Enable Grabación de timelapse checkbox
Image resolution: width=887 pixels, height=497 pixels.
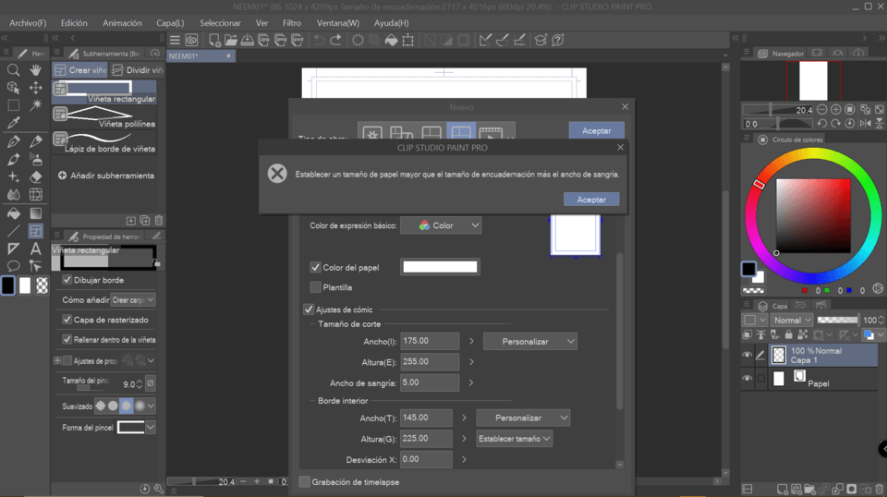coord(304,481)
